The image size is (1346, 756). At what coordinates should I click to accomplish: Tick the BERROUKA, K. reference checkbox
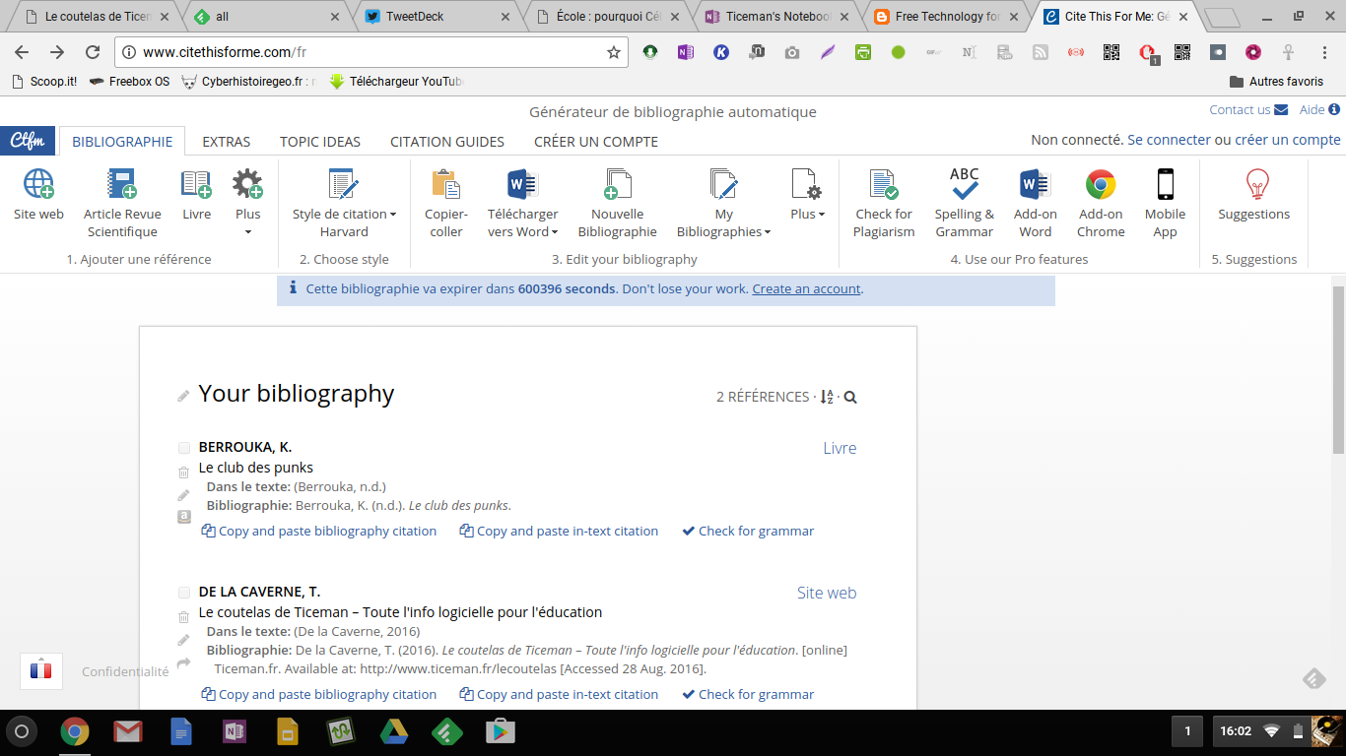[x=183, y=448]
